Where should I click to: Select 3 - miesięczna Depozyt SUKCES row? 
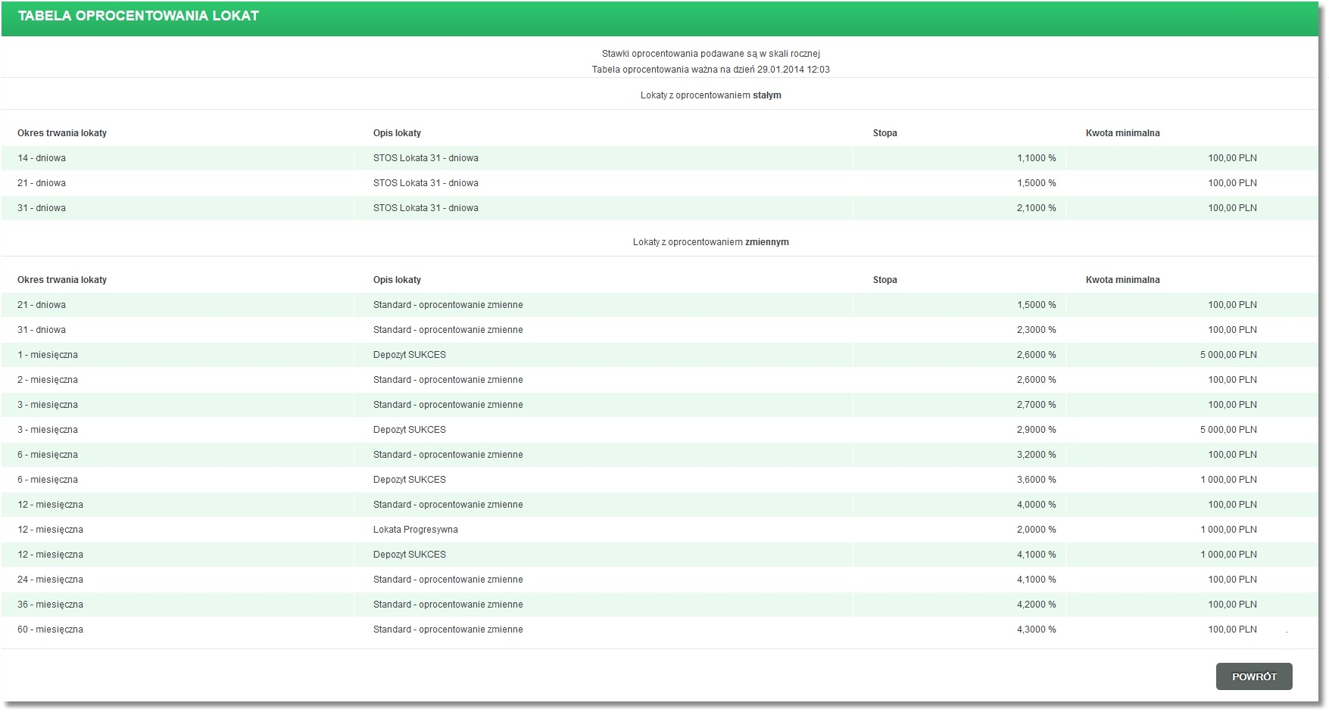pos(660,430)
